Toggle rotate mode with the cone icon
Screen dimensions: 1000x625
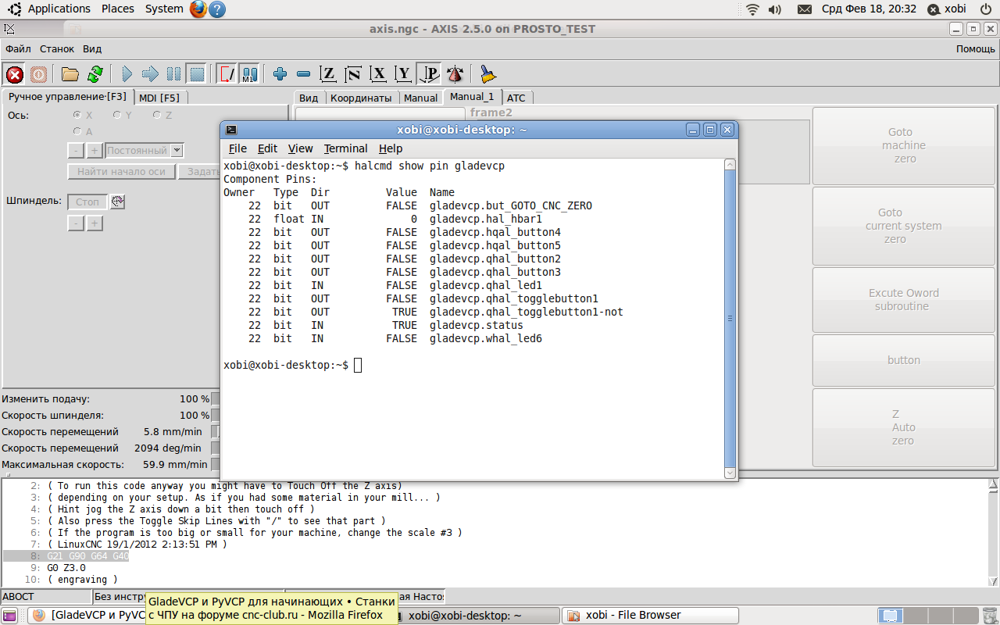455,74
